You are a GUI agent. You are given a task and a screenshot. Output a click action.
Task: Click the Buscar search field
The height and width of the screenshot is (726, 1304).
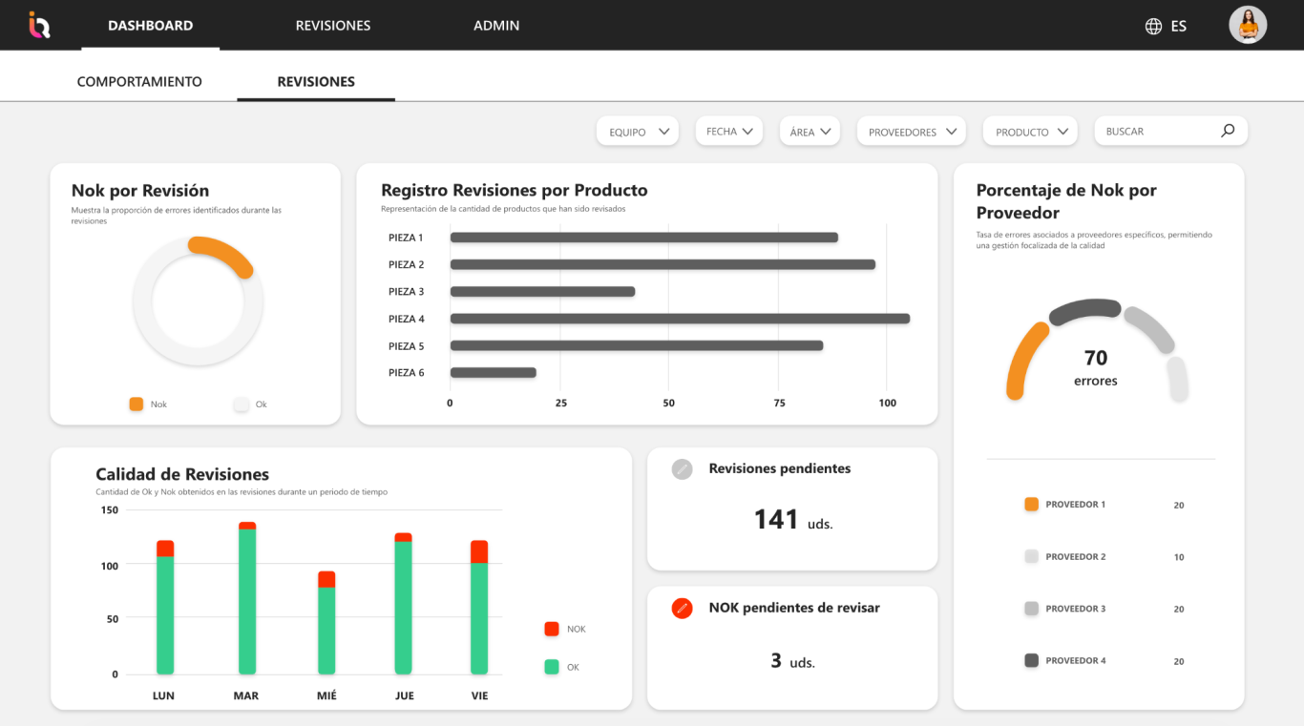[x=1157, y=132]
